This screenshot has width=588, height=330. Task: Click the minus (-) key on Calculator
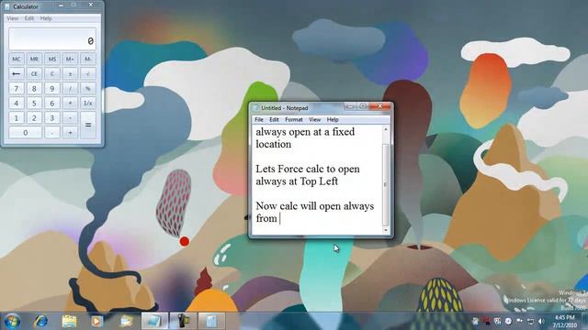click(x=70, y=118)
